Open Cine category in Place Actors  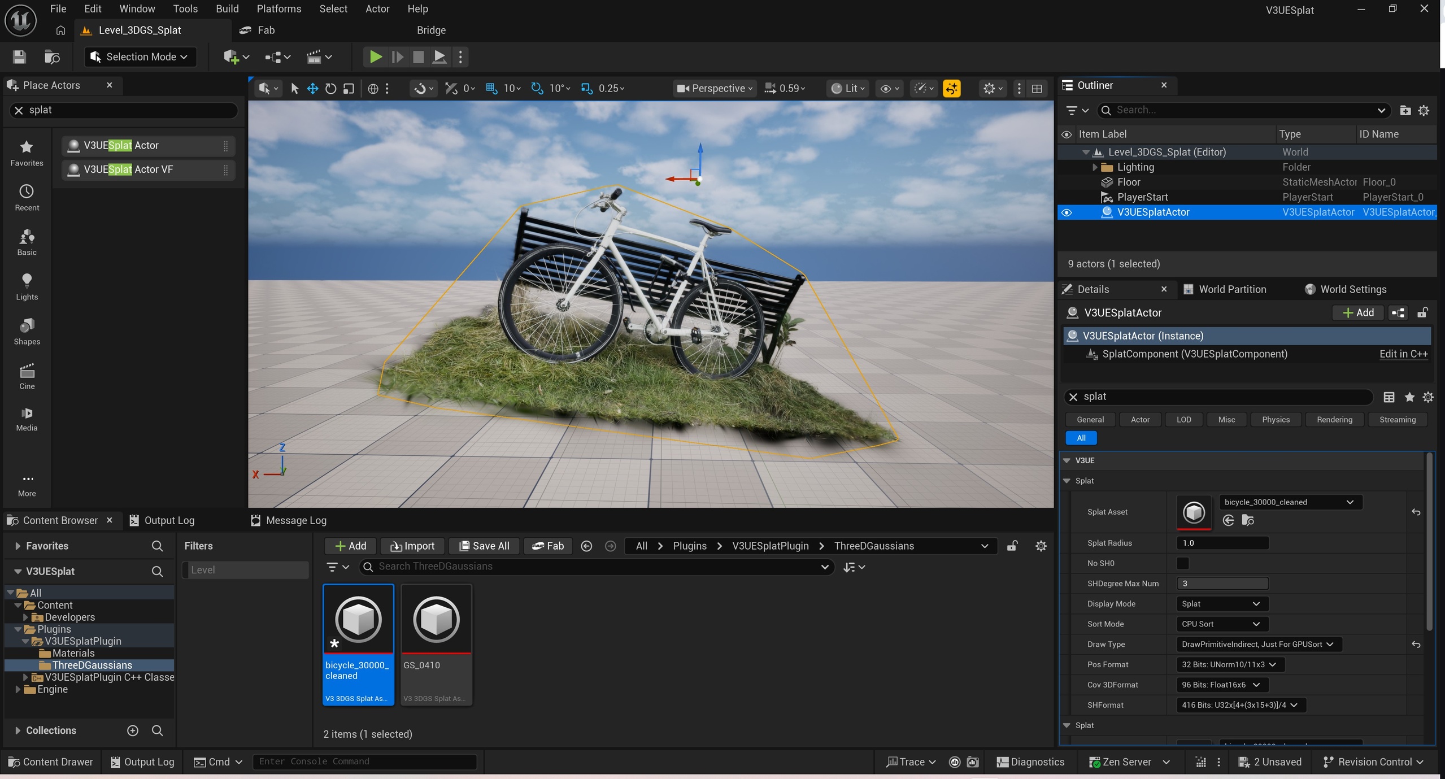tap(27, 376)
